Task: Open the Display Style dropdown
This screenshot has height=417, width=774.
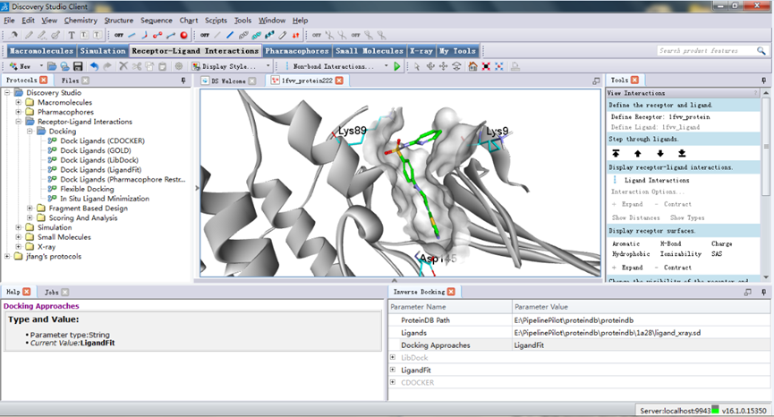Action: tap(268, 66)
